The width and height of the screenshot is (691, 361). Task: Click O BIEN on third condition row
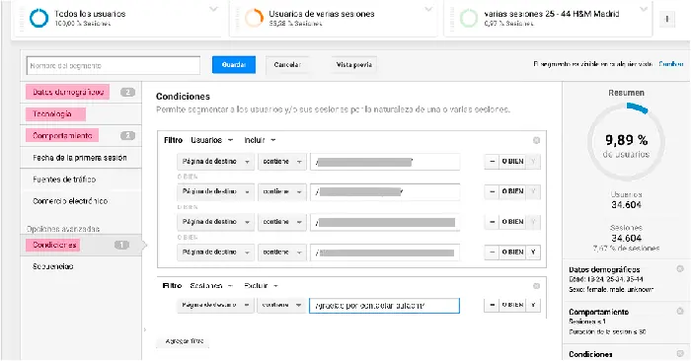point(512,222)
